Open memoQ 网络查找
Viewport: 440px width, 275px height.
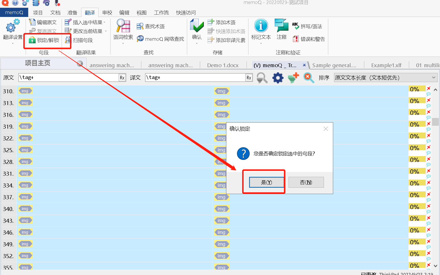[x=160, y=39]
